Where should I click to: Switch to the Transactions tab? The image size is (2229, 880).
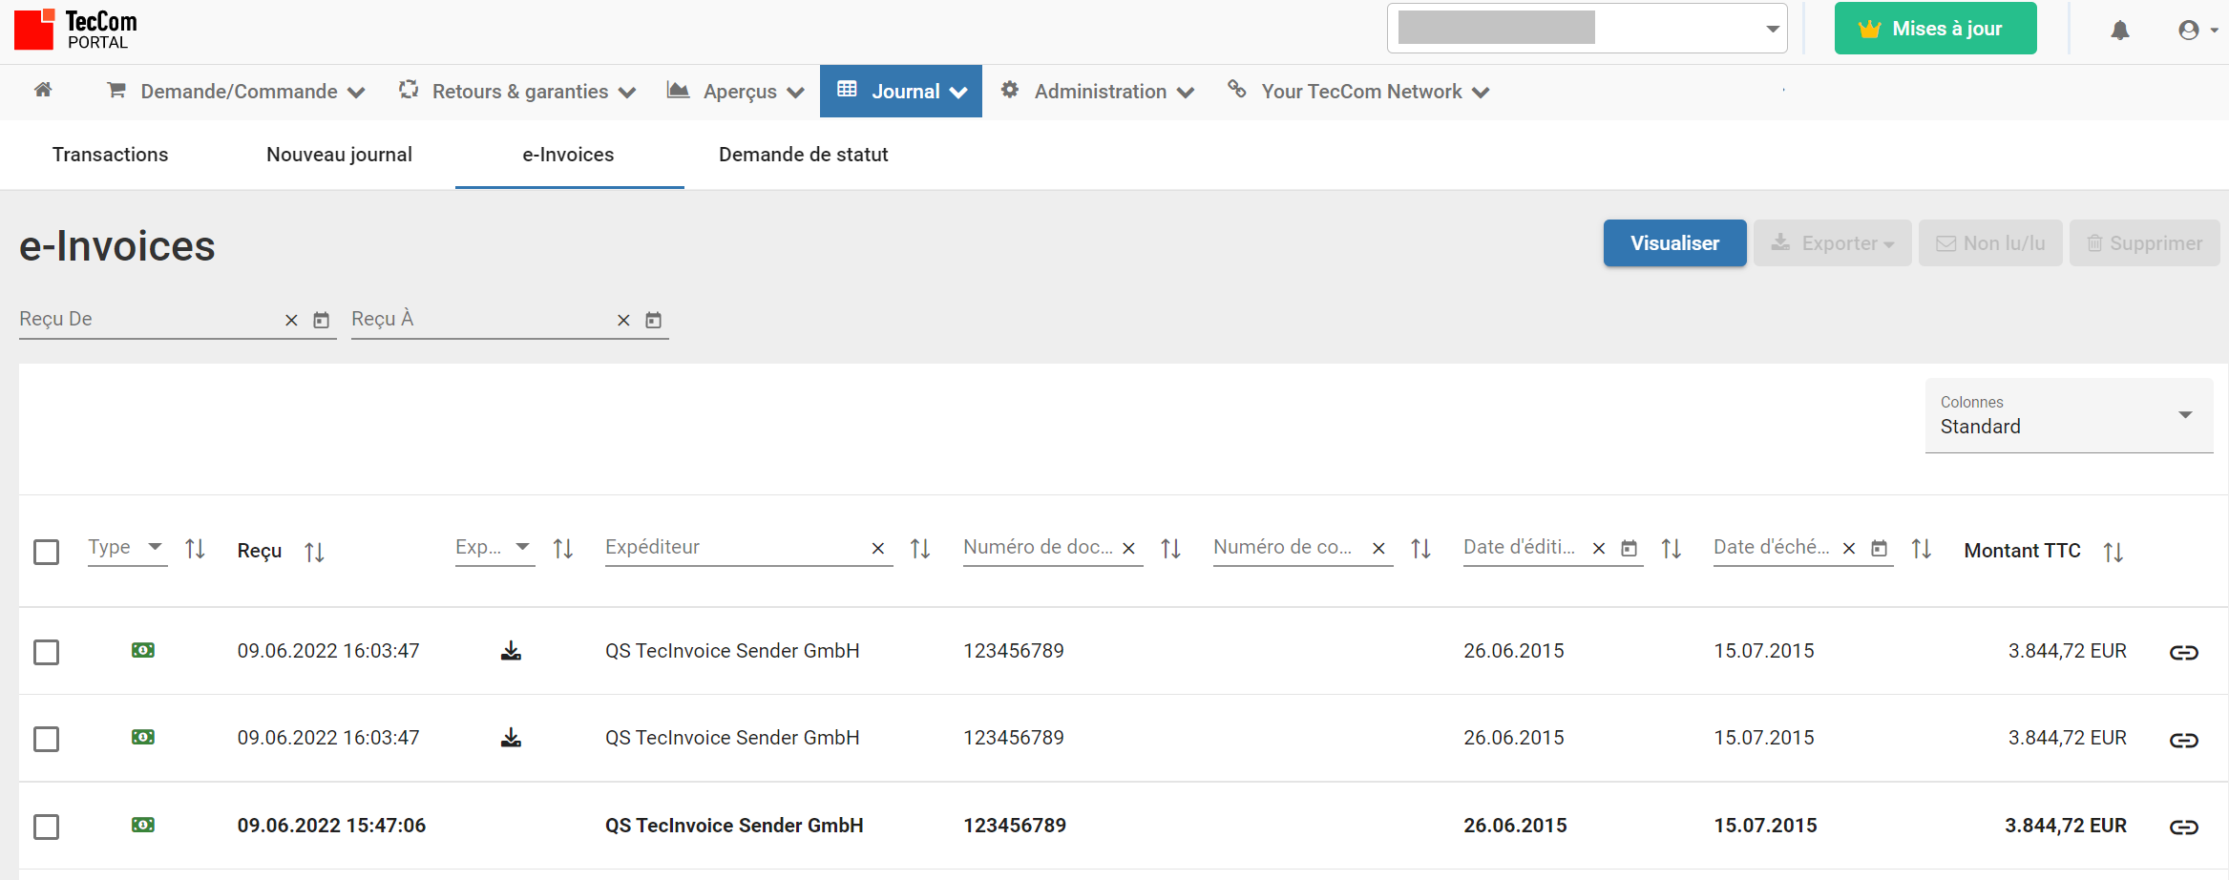tap(110, 154)
